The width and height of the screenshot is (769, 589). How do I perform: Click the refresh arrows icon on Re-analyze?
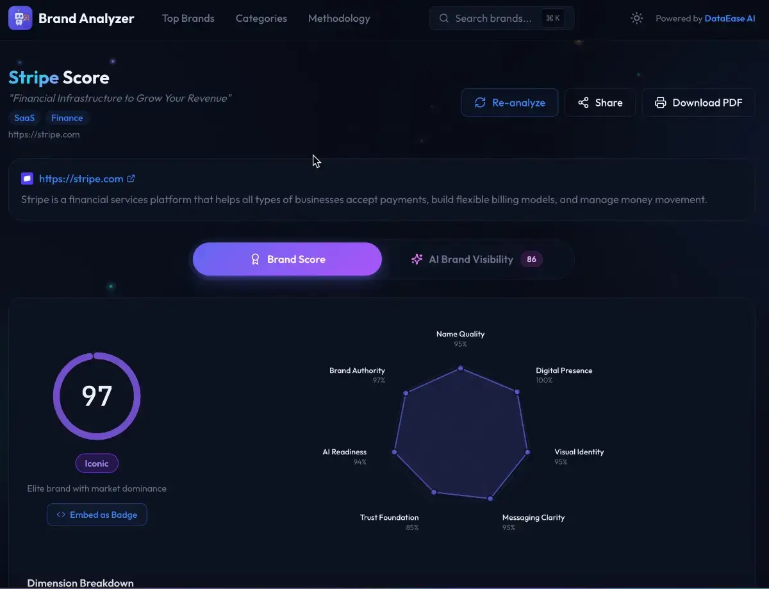coord(480,103)
